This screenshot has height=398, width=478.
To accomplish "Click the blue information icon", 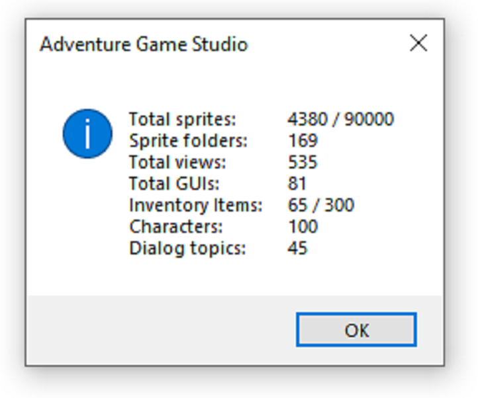I will 87,134.
